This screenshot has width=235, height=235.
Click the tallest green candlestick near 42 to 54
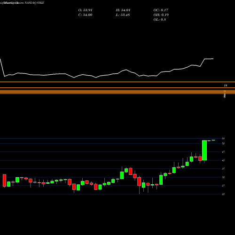(204, 150)
